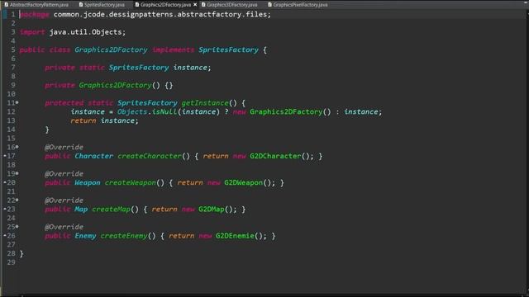The width and height of the screenshot is (529, 297).
Task: Click the 'Weapon' return type on line 20
Action: tap(88, 182)
